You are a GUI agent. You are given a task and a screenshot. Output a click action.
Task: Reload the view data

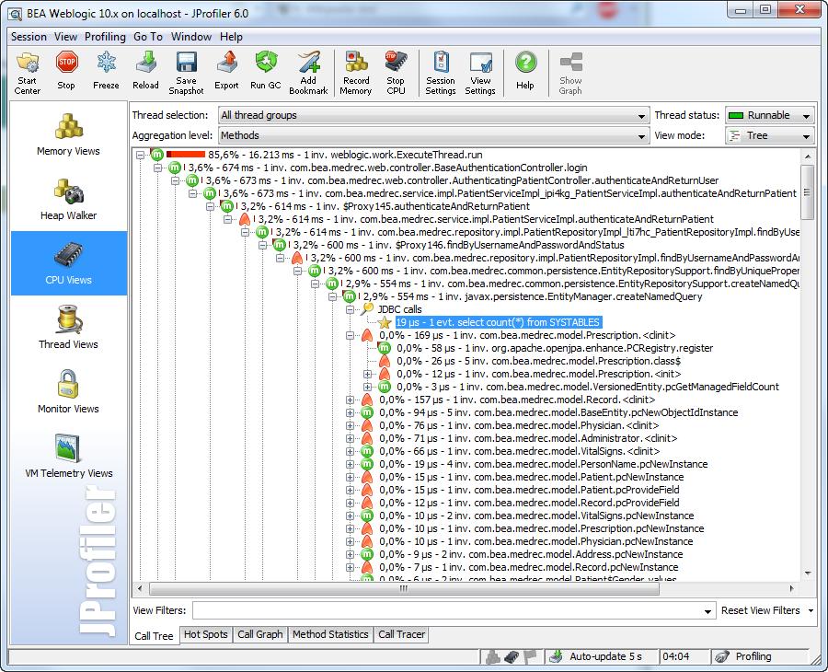[x=145, y=71]
